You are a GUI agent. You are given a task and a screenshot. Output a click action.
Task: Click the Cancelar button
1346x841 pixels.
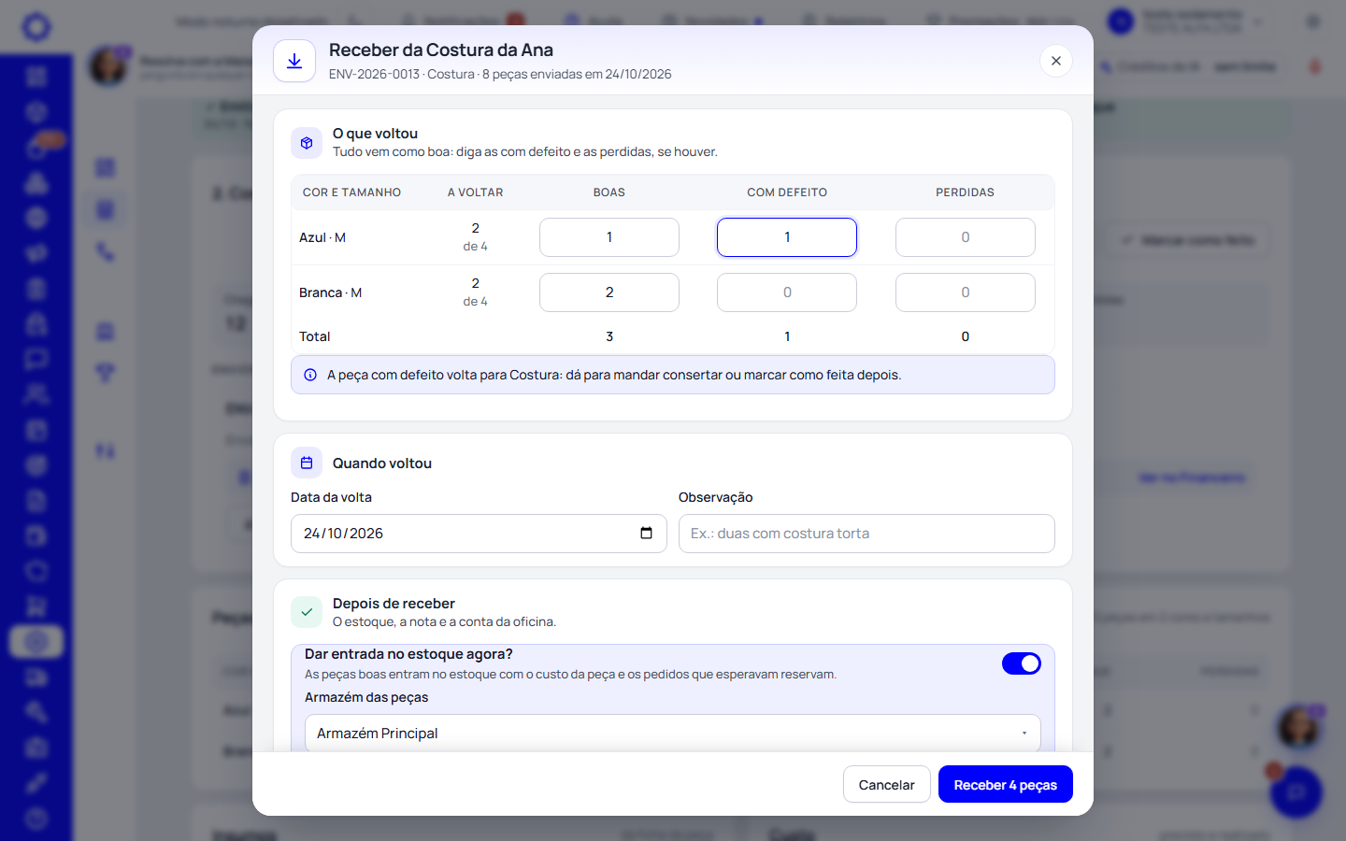[886, 785]
